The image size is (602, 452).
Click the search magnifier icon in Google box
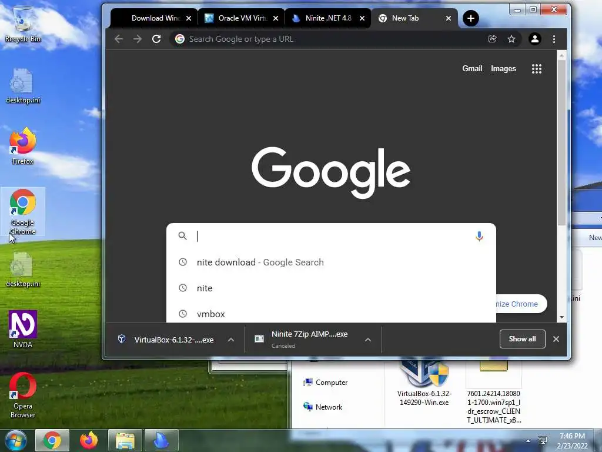click(x=183, y=235)
